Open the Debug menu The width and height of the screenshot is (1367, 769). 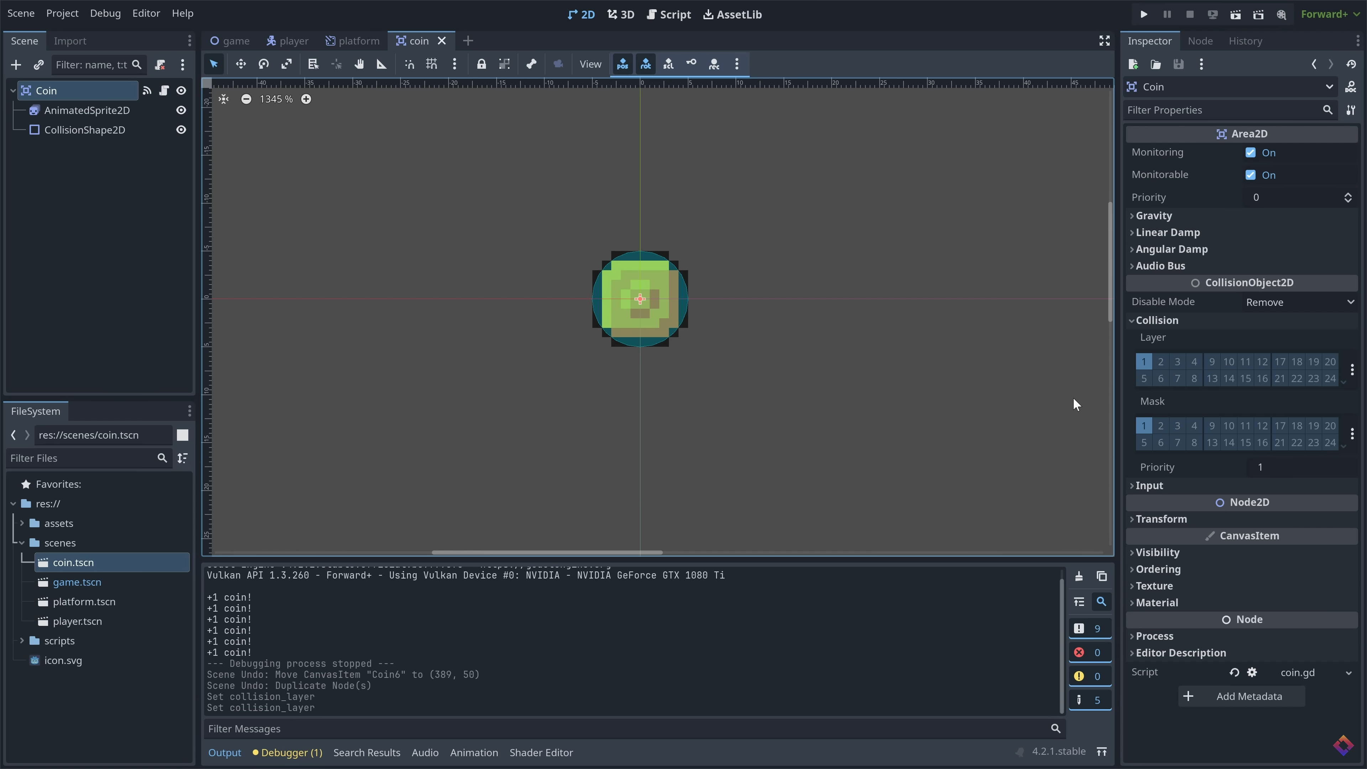105,13
